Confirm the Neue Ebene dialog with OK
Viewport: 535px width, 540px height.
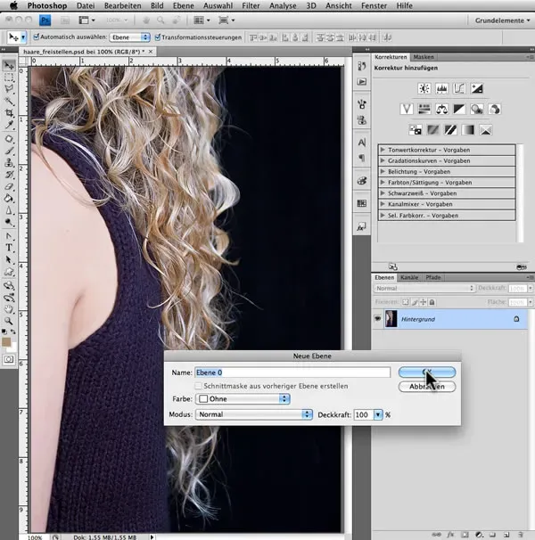pos(427,372)
